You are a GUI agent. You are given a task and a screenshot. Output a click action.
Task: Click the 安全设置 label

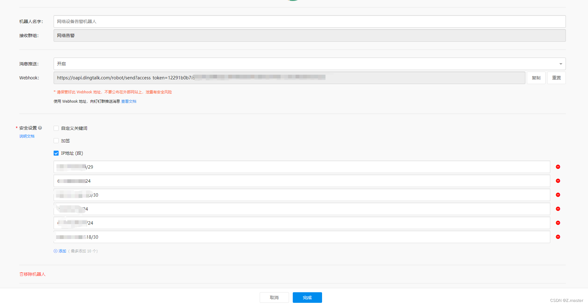click(28, 128)
